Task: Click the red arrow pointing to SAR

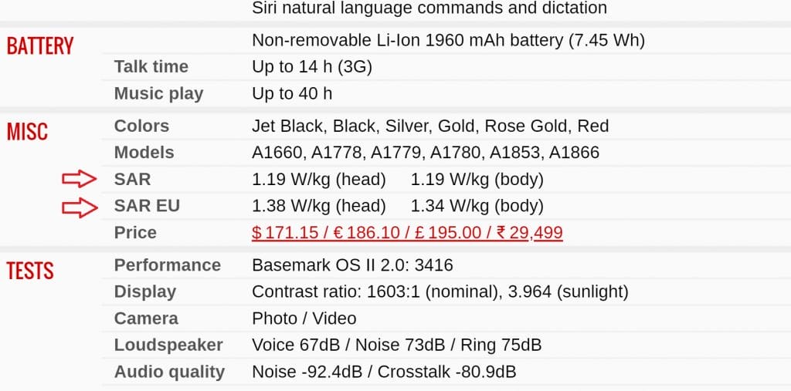Action: click(79, 180)
